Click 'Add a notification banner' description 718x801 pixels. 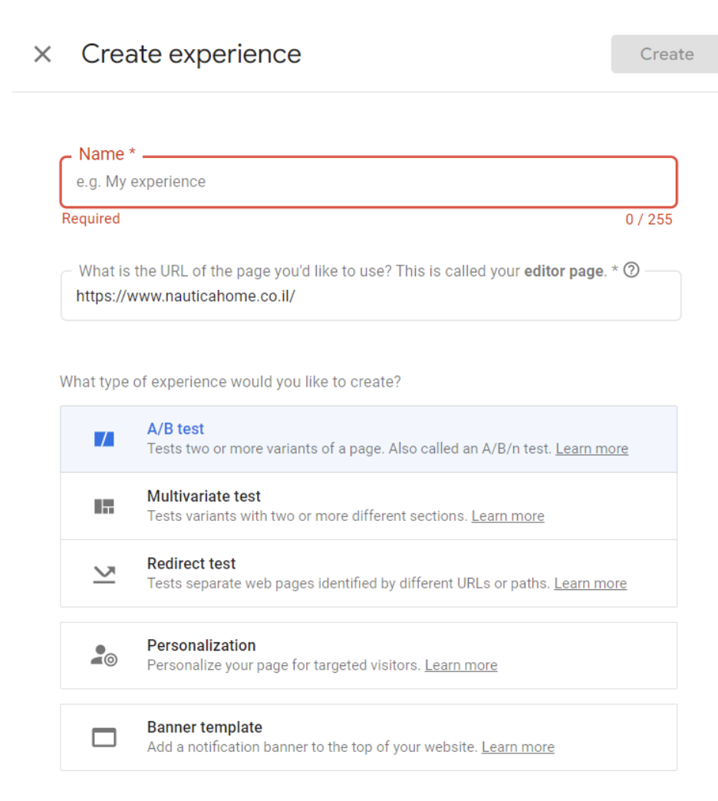(x=312, y=747)
